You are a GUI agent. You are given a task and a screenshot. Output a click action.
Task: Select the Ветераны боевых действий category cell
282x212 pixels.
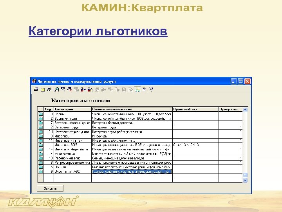(x=73, y=123)
